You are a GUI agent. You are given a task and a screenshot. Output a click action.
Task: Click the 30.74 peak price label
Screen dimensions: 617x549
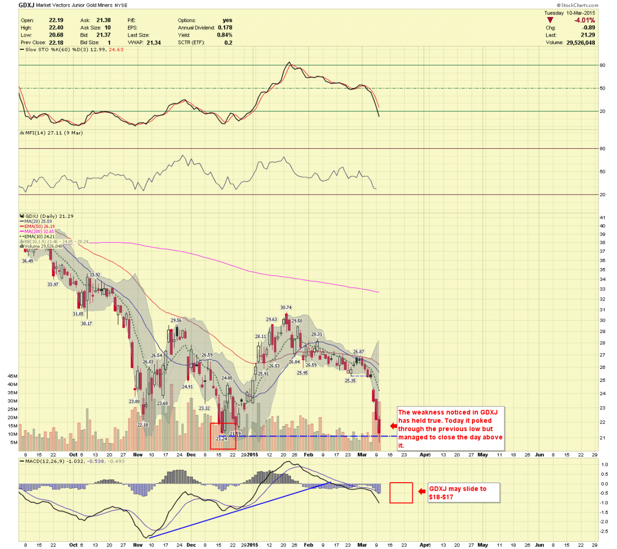(286, 308)
